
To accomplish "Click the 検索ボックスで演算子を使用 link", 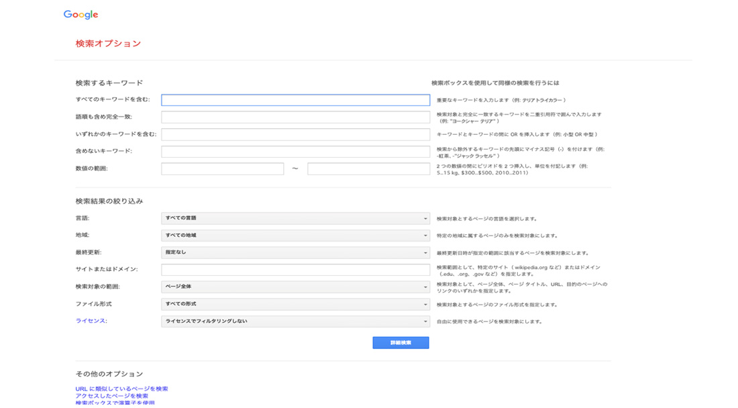I will click(x=115, y=403).
